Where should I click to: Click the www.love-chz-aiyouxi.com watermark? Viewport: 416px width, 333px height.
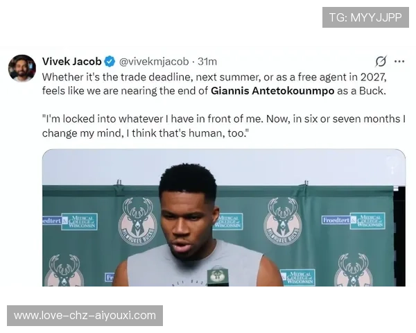click(x=85, y=316)
